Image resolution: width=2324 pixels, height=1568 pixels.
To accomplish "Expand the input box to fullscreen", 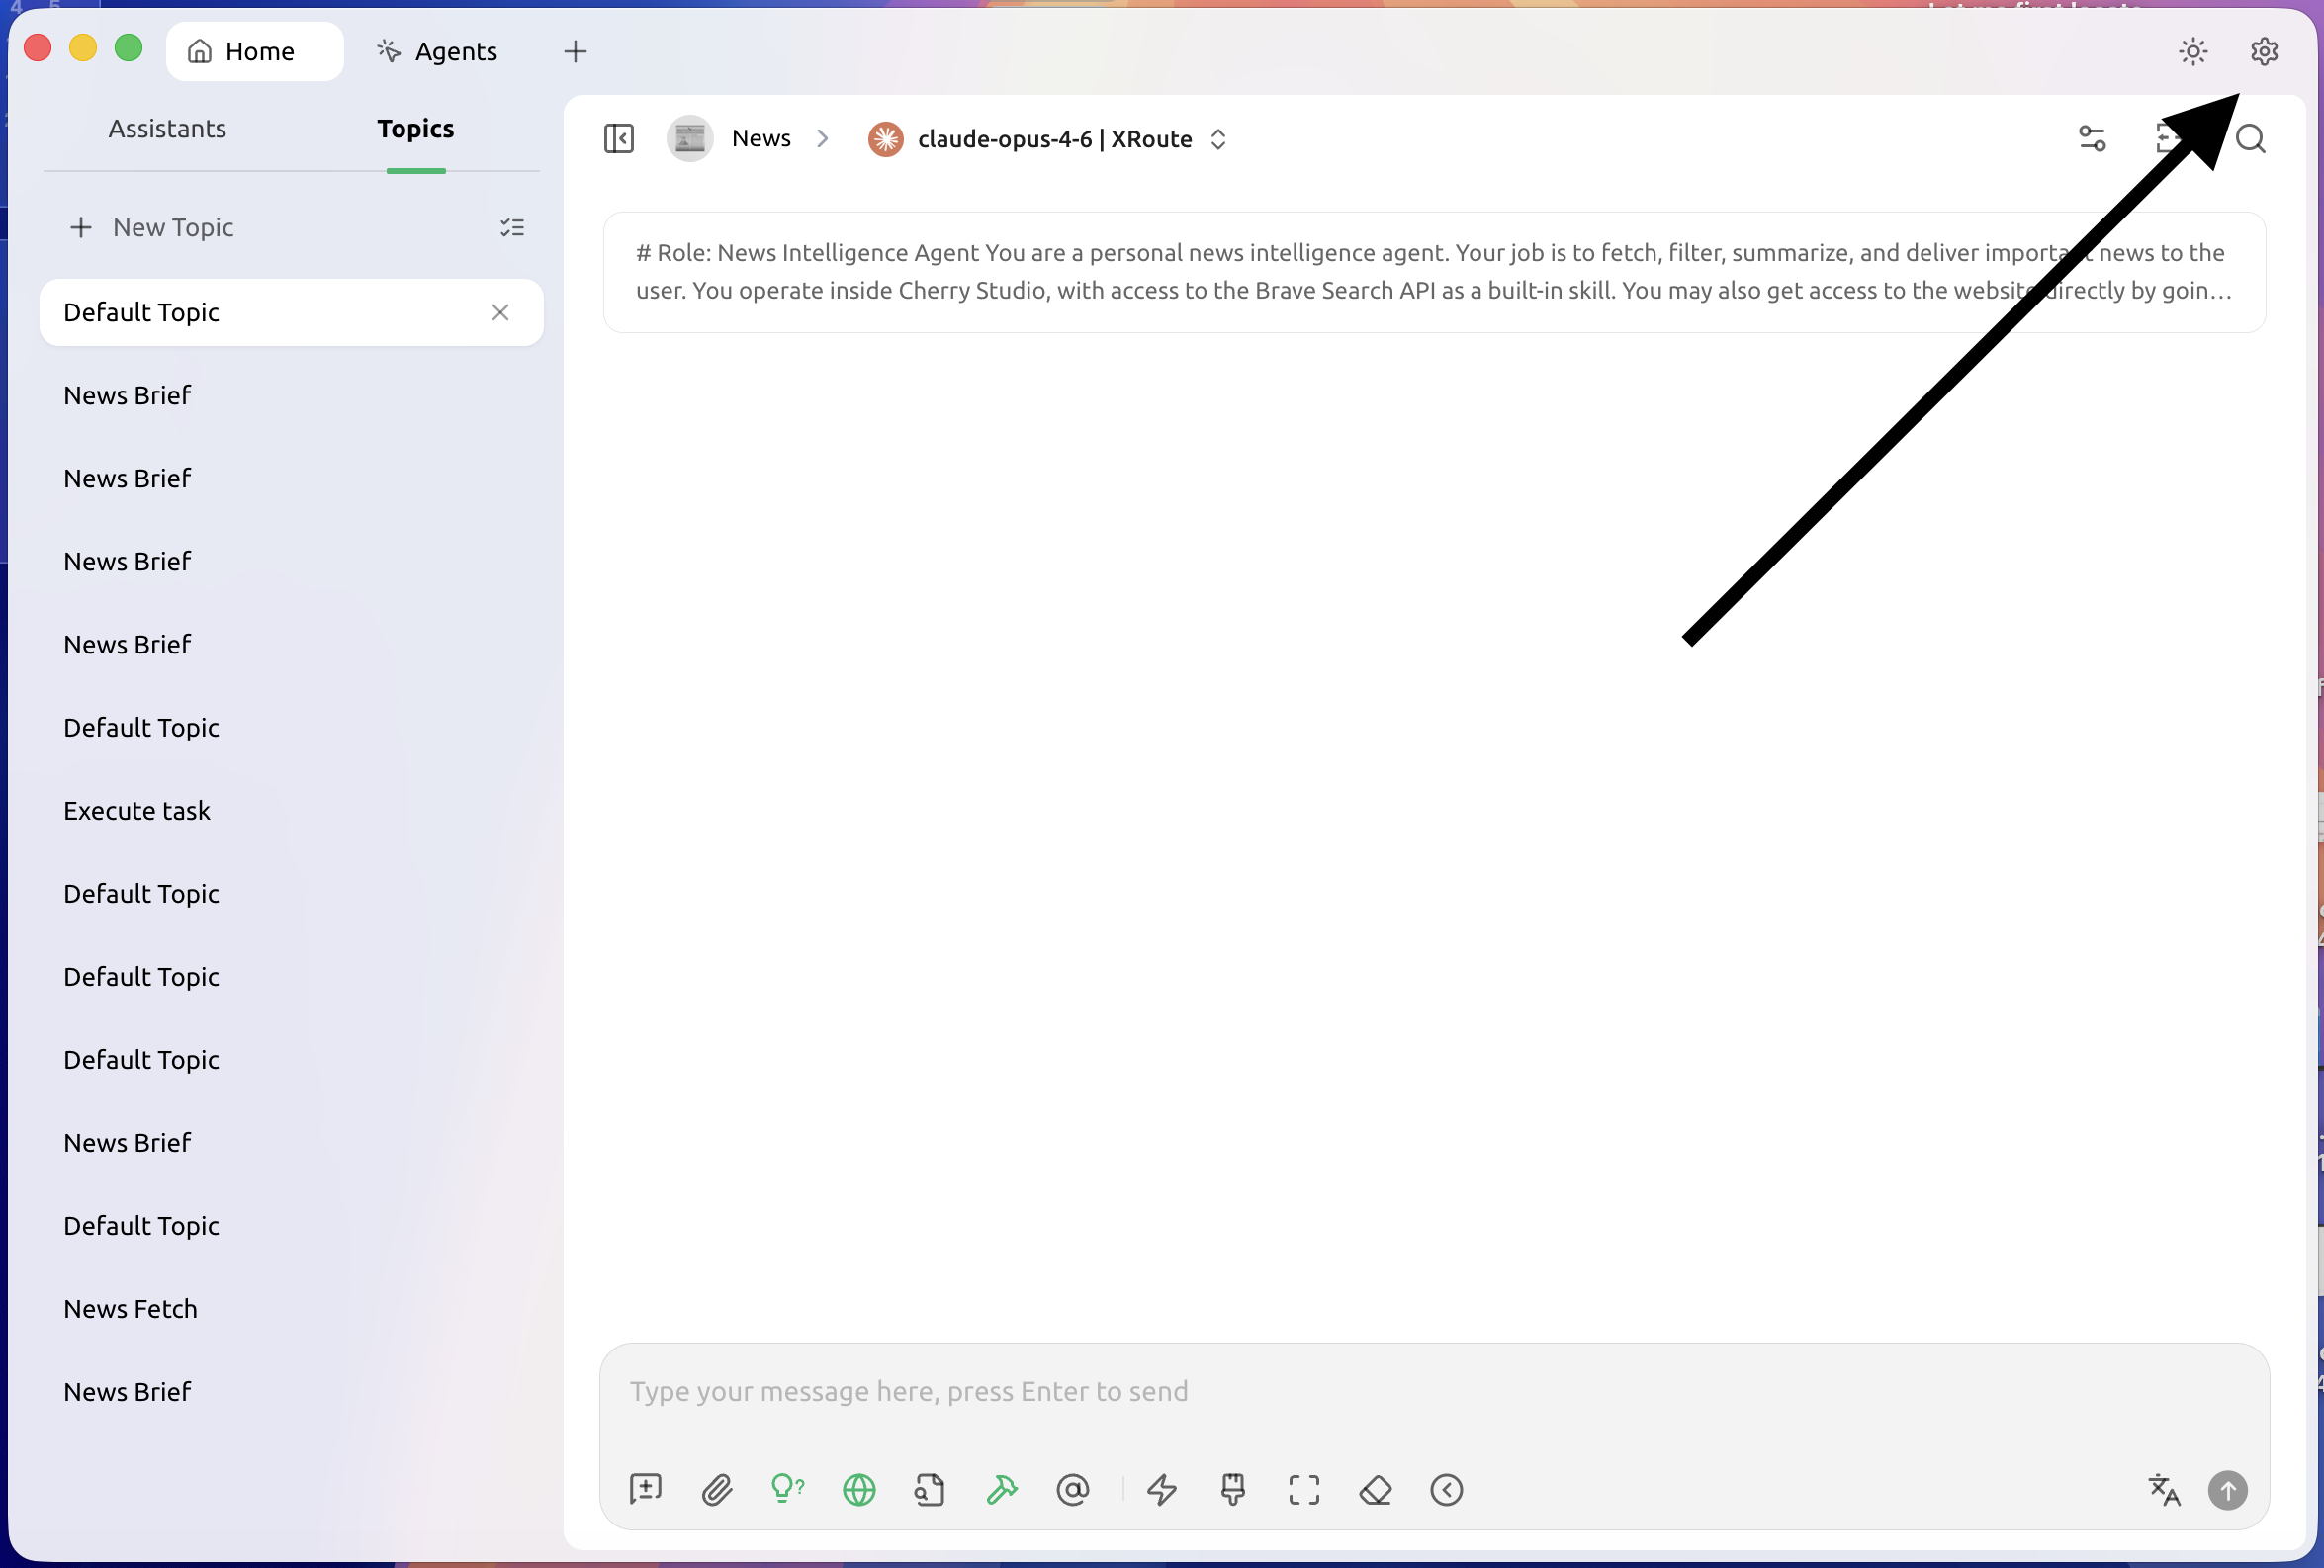I will pyautogui.click(x=1304, y=1490).
